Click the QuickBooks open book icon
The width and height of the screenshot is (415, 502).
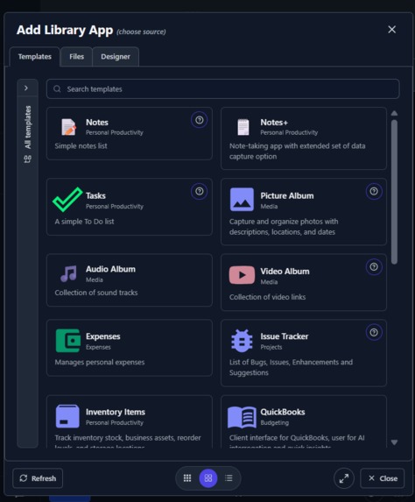tap(242, 417)
